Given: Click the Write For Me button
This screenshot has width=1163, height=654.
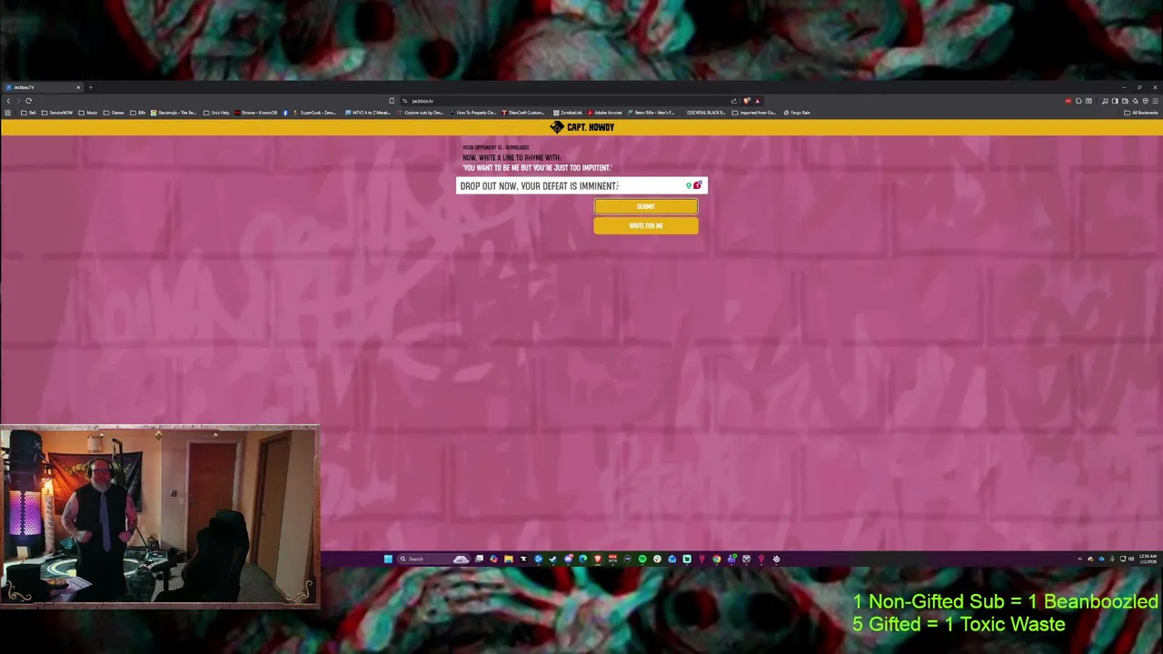Looking at the screenshot, I should click(x=646, y=225).
